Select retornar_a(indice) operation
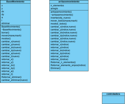Viewport: 125px width, 104px height. click(x=60, y=56)
